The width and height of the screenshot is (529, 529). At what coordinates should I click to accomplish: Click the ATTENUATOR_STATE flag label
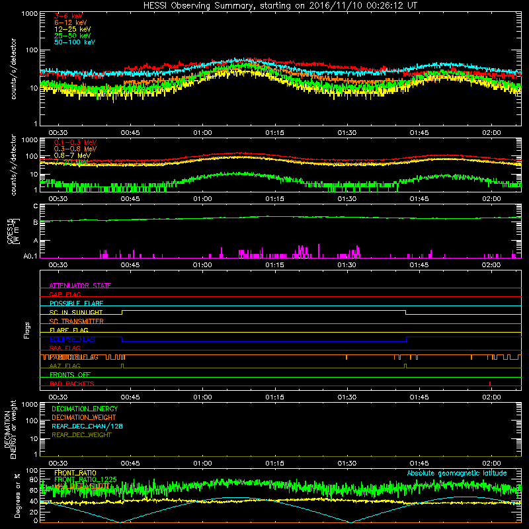coord(80,286)
